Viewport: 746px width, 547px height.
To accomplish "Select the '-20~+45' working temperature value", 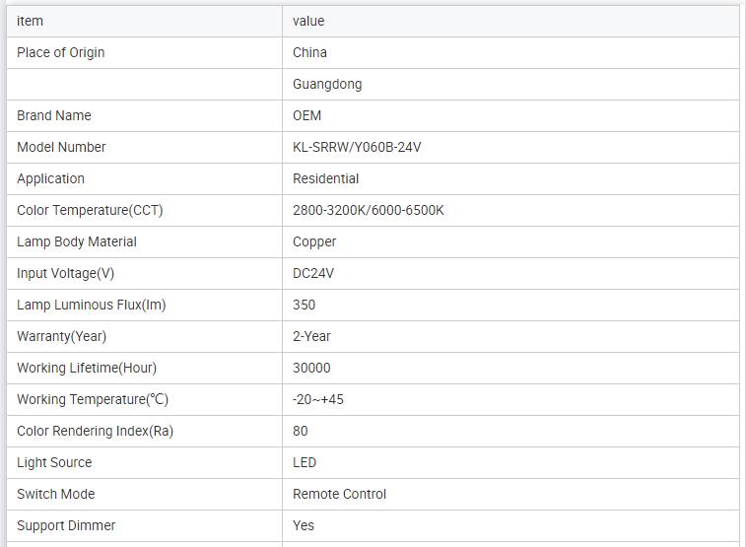I will point(318,399).
